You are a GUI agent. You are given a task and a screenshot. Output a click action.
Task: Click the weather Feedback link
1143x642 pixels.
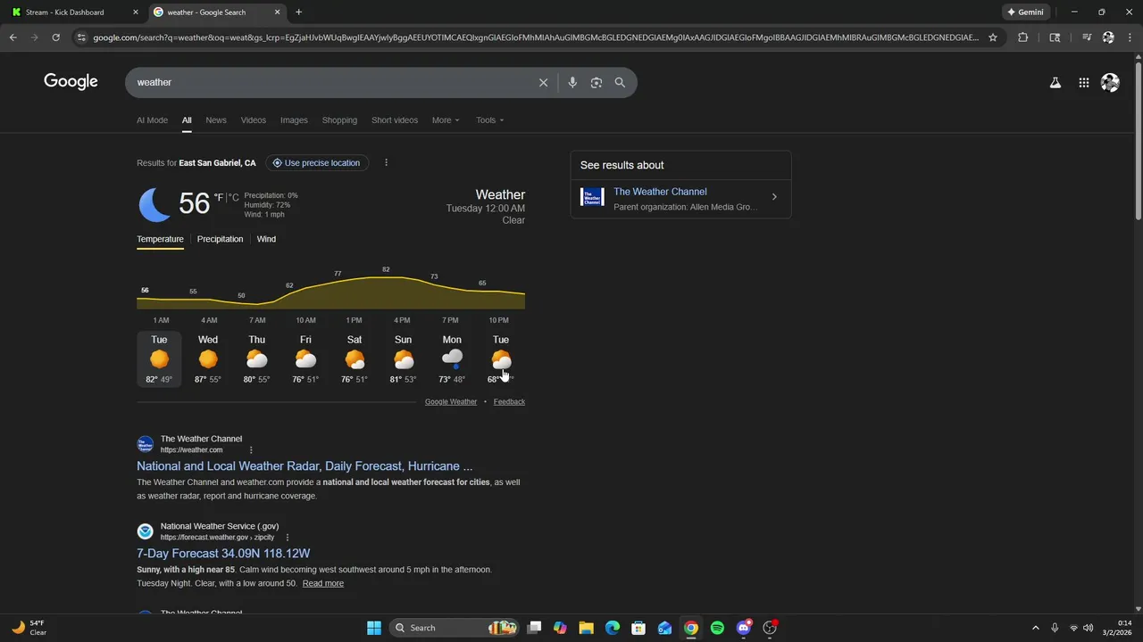pos(509,401)
